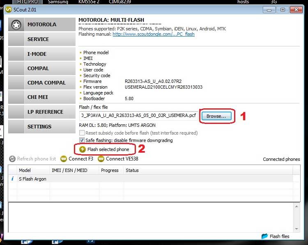The image size is (308, 245).
Task: Click Connect F3 label
Action: tap(81, 159)
